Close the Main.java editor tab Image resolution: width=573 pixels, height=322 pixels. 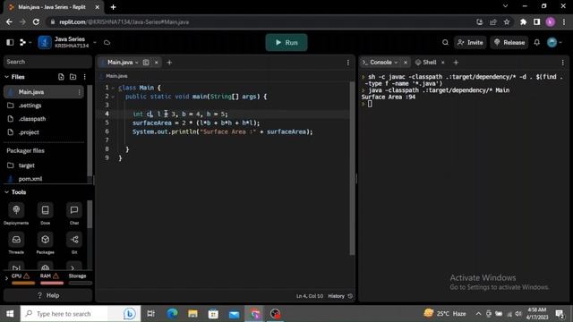pos(157,63)
